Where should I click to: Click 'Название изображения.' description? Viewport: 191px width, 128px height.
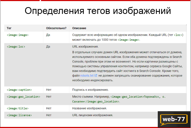(x=89, y=108)
